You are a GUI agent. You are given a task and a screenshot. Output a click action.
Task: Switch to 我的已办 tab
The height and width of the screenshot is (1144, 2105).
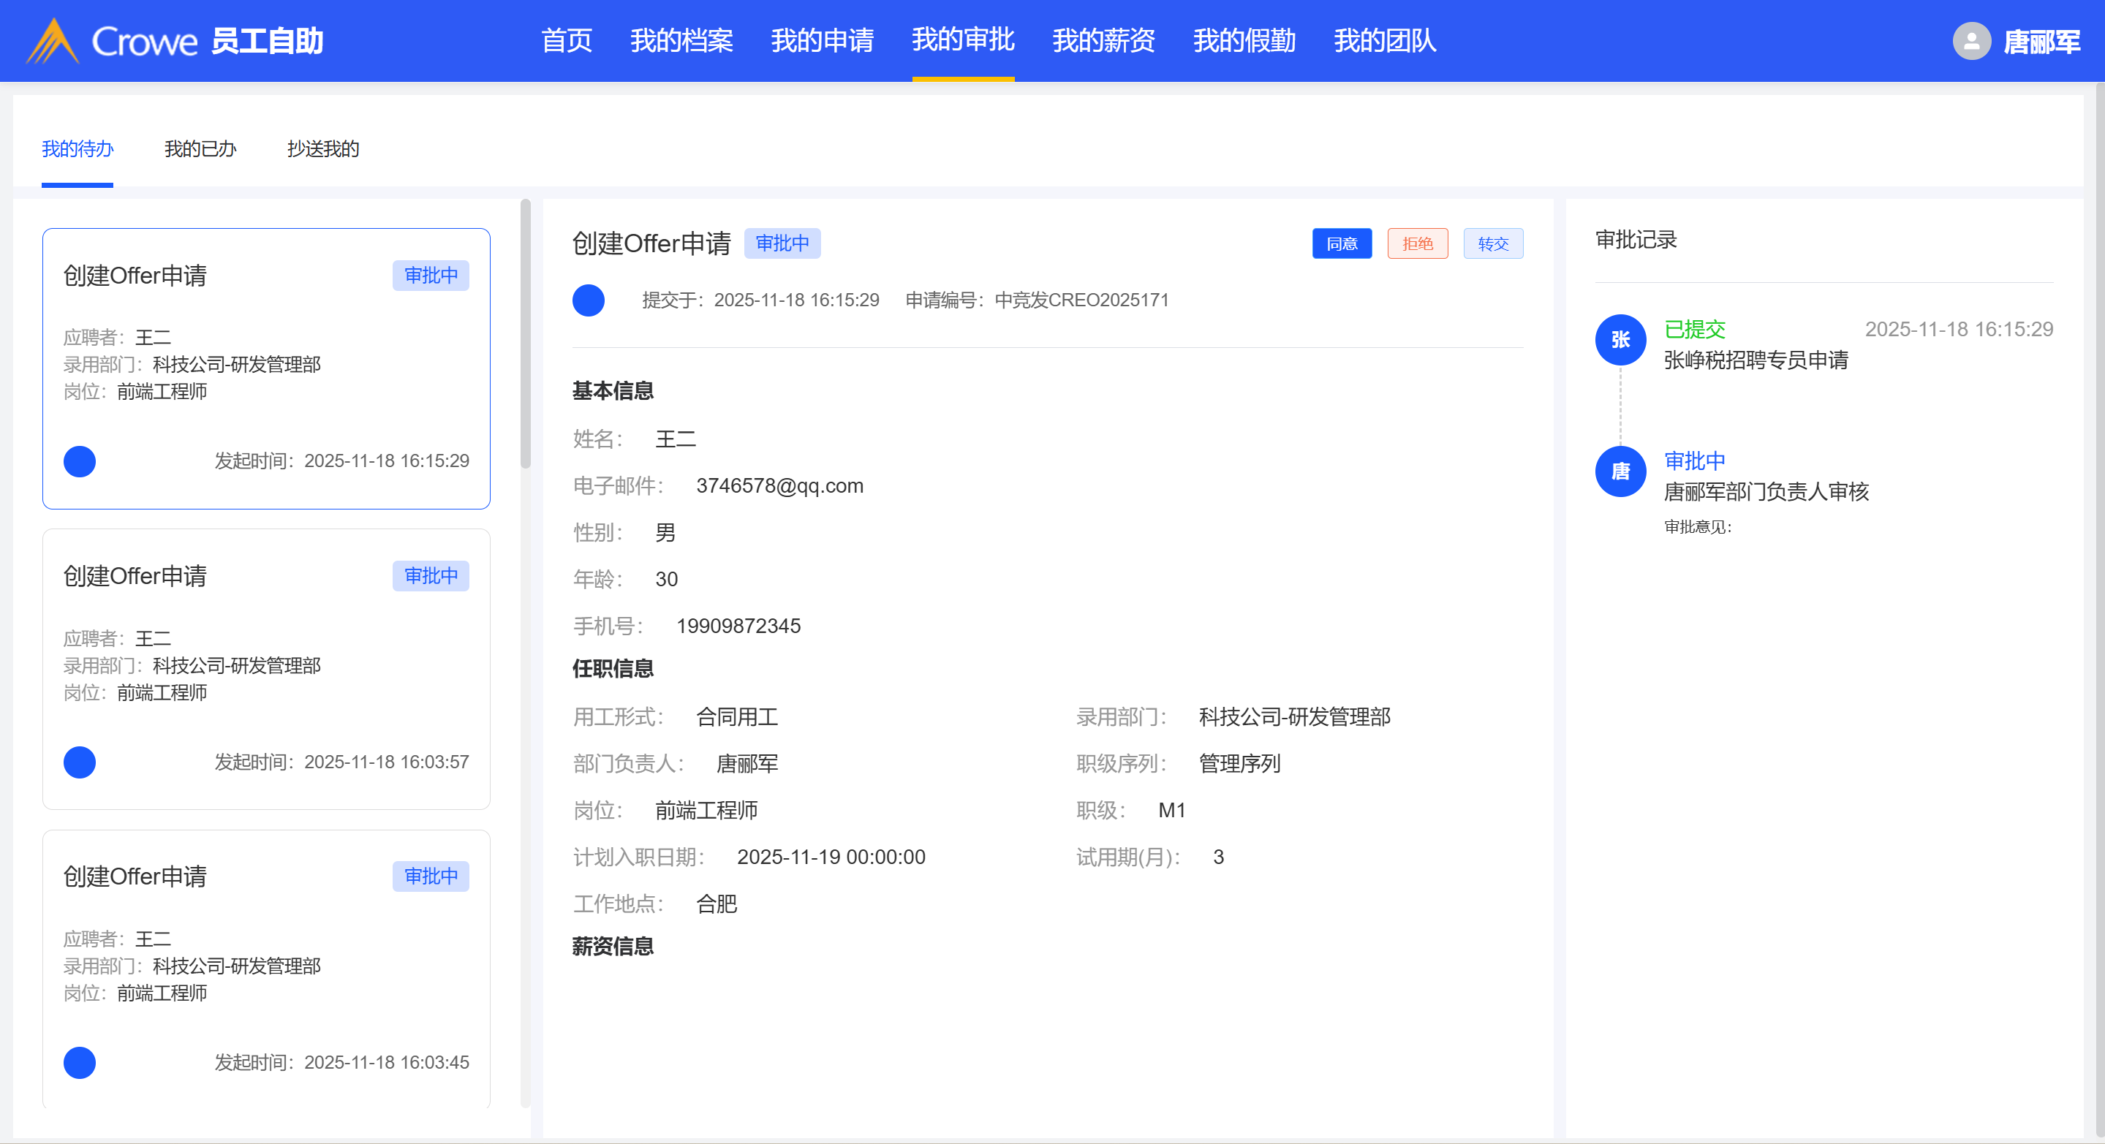click(x=200, y=148)
